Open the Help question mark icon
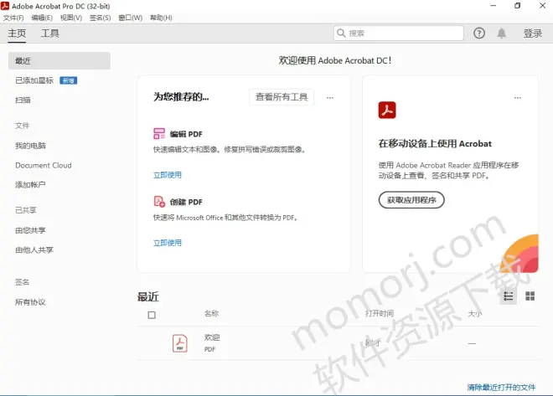Image resolution: width=553 pixels, height=396 pixels. tap(479, 33)
